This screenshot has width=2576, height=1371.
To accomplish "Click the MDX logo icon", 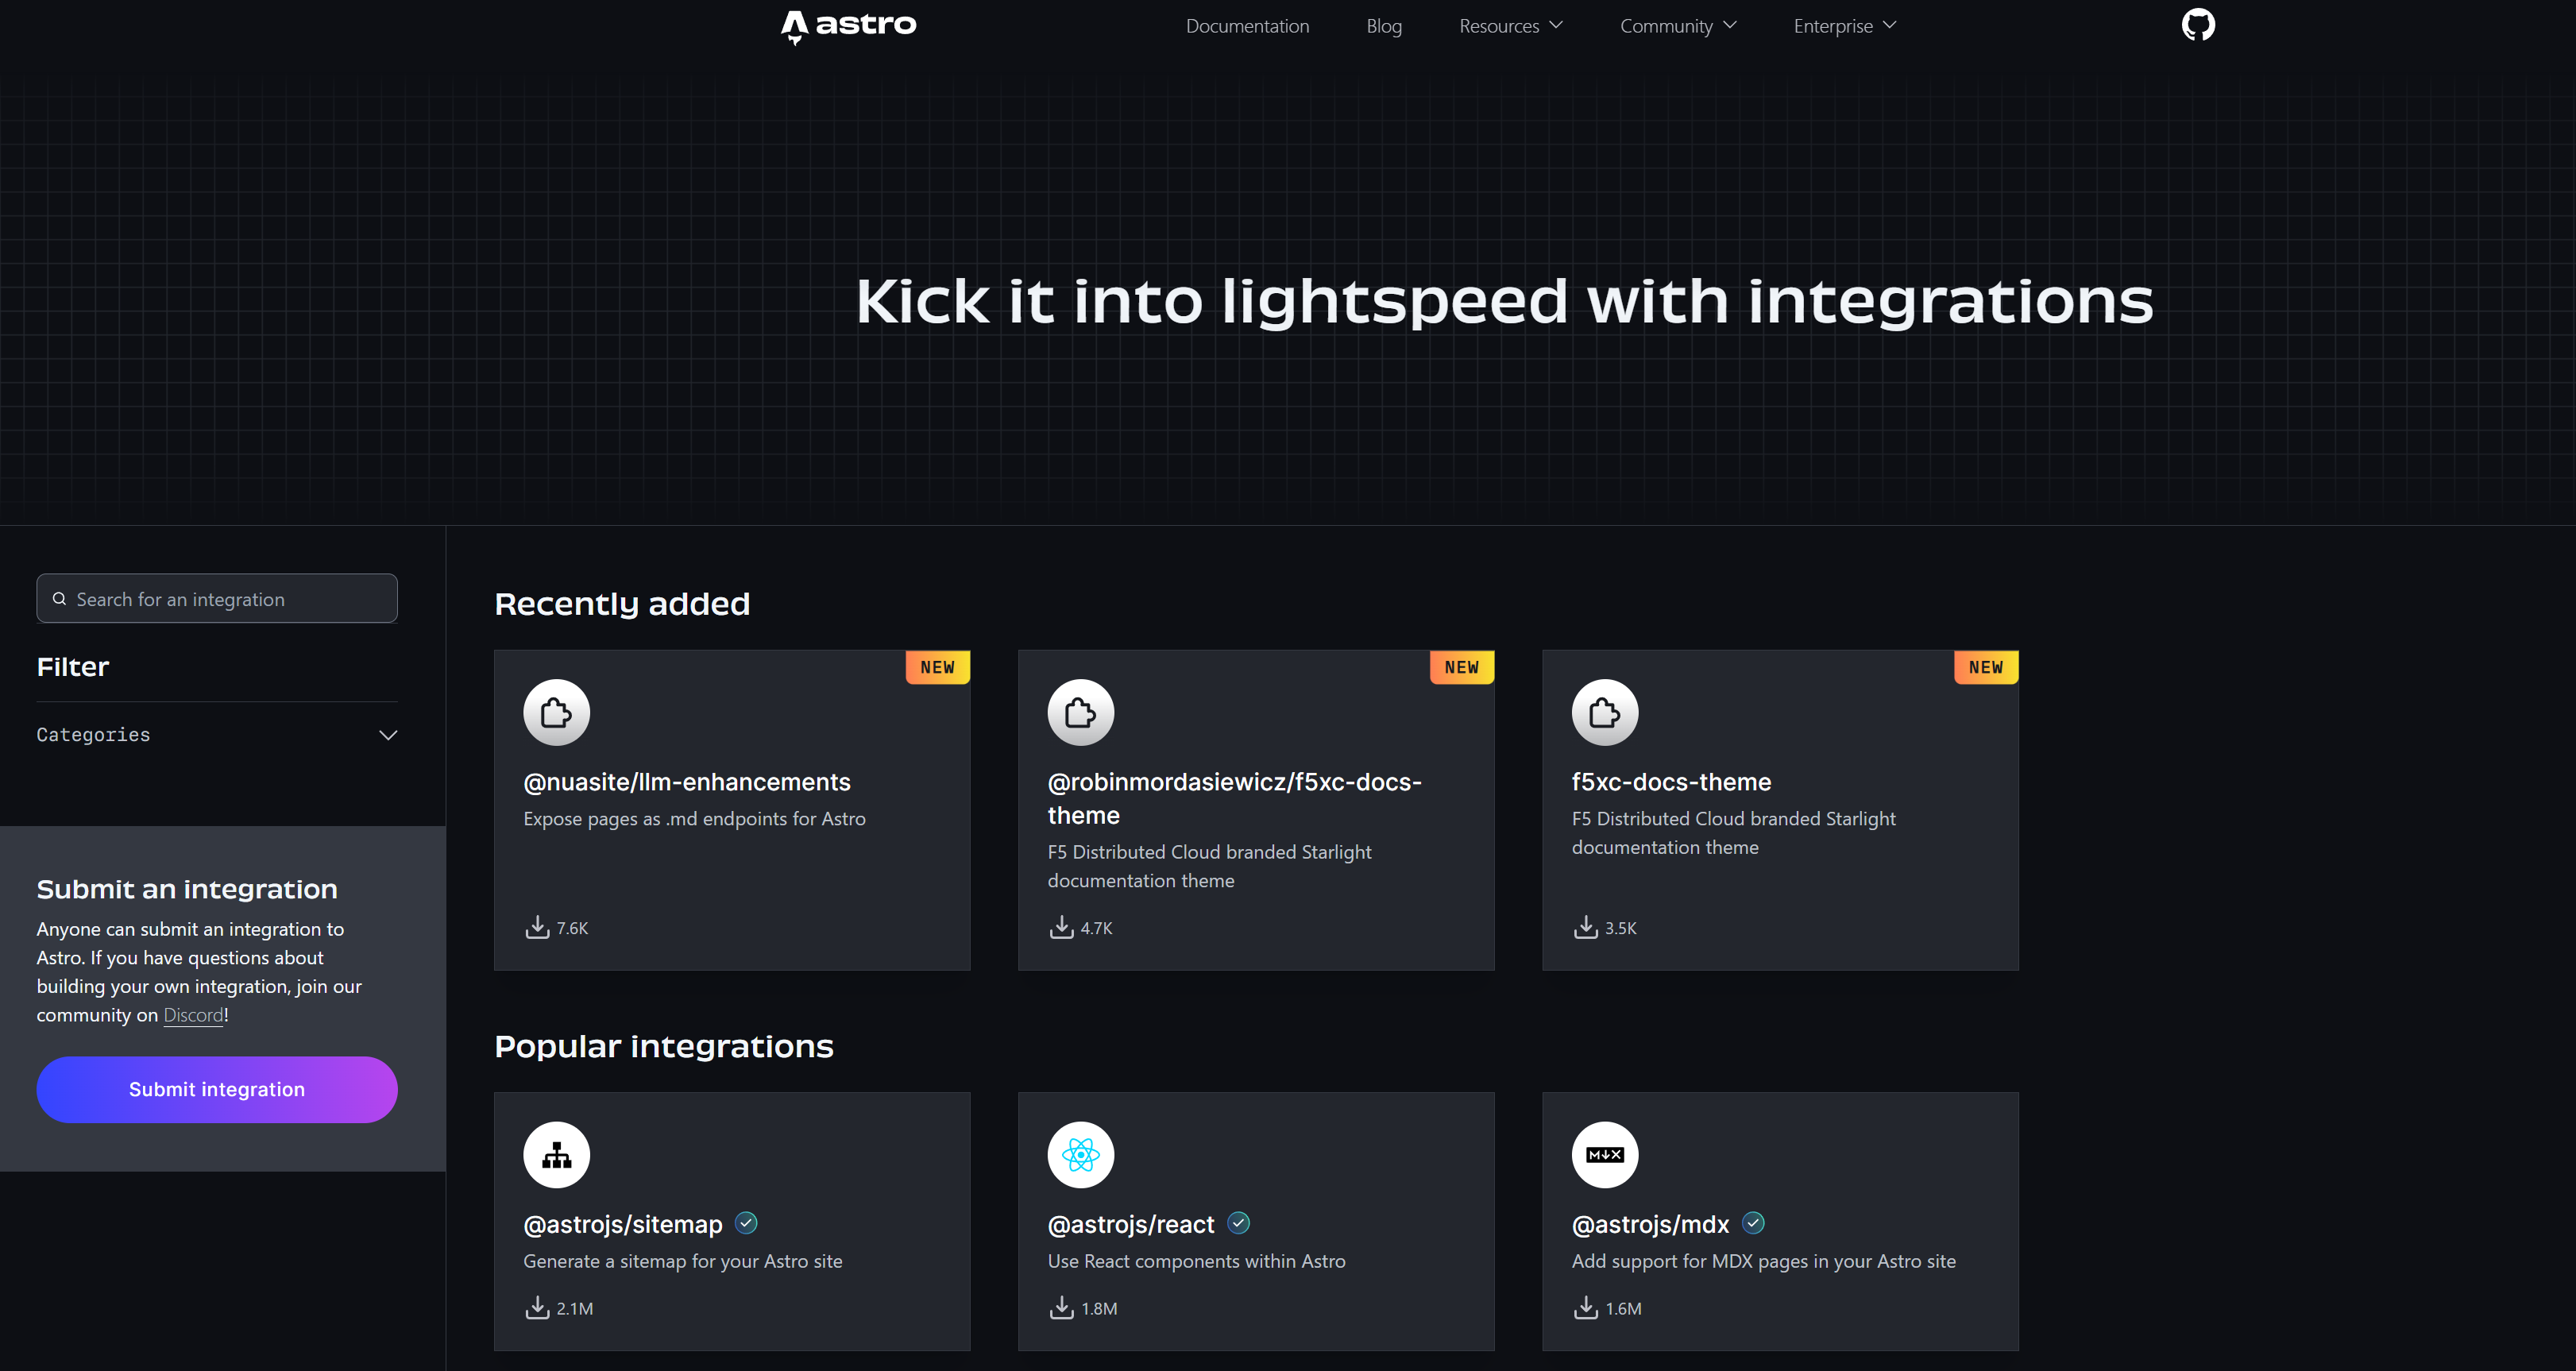I will click(1604, 1155).
